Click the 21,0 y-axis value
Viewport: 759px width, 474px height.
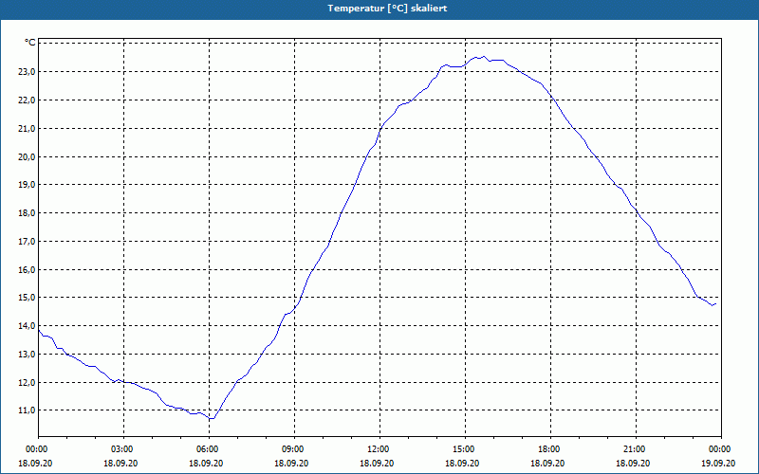click(27, 129)
